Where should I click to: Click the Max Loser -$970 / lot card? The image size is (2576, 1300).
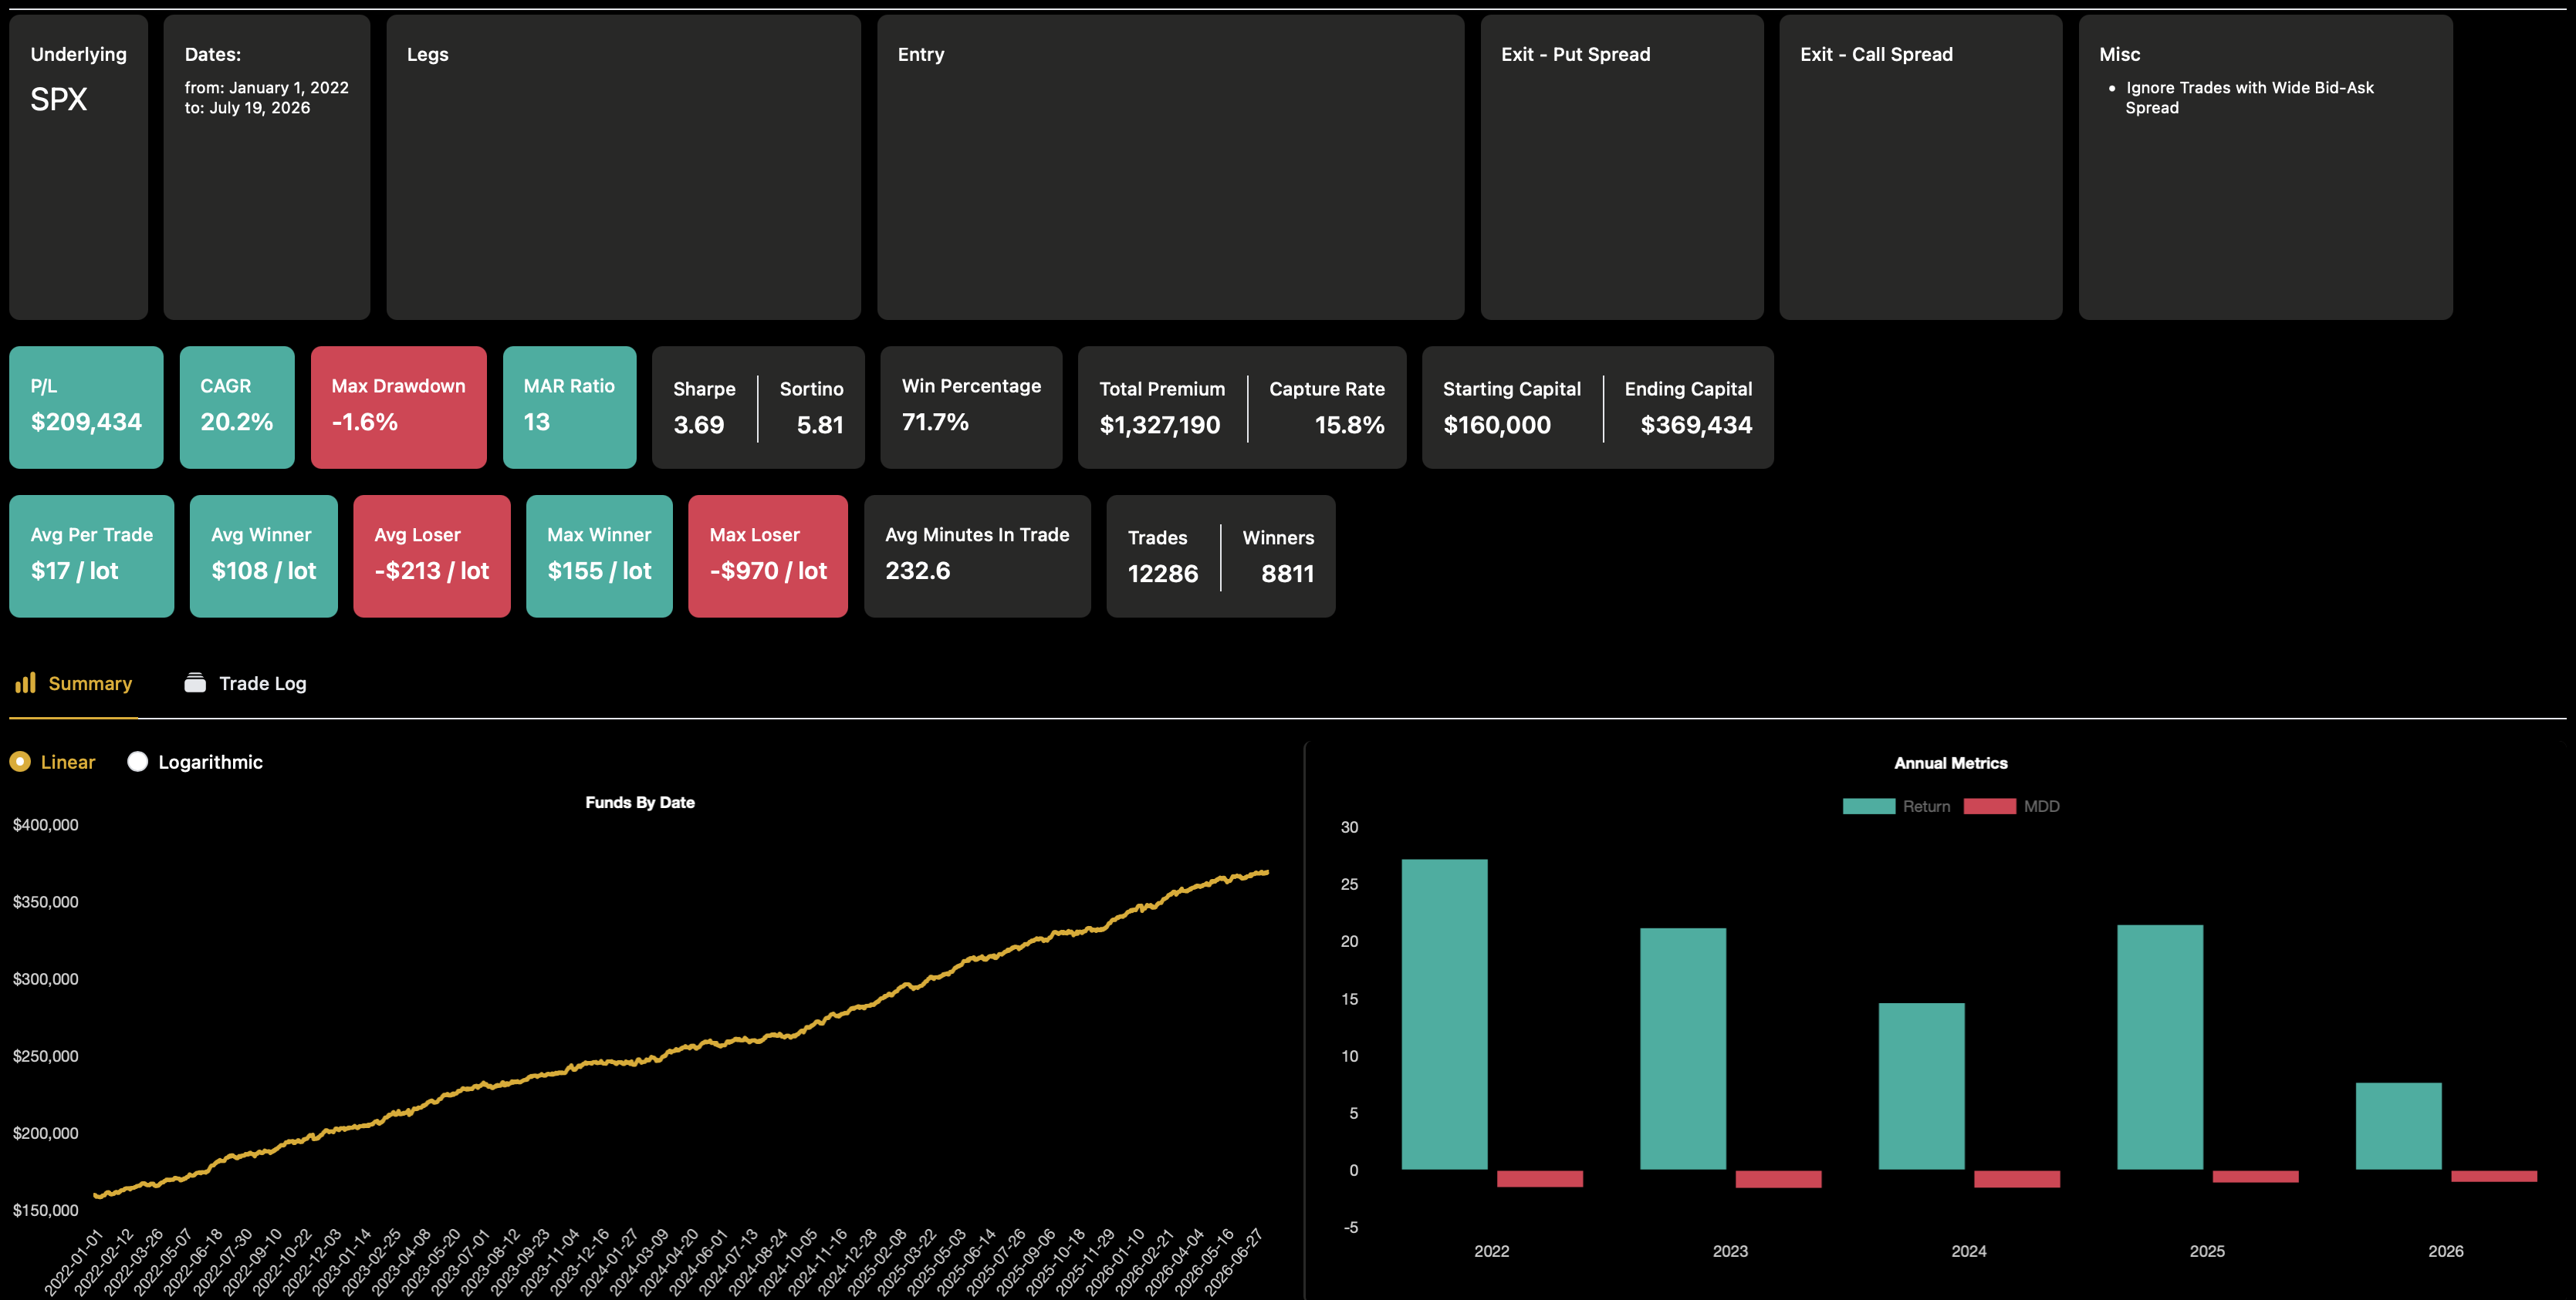[x=768, y=556]
